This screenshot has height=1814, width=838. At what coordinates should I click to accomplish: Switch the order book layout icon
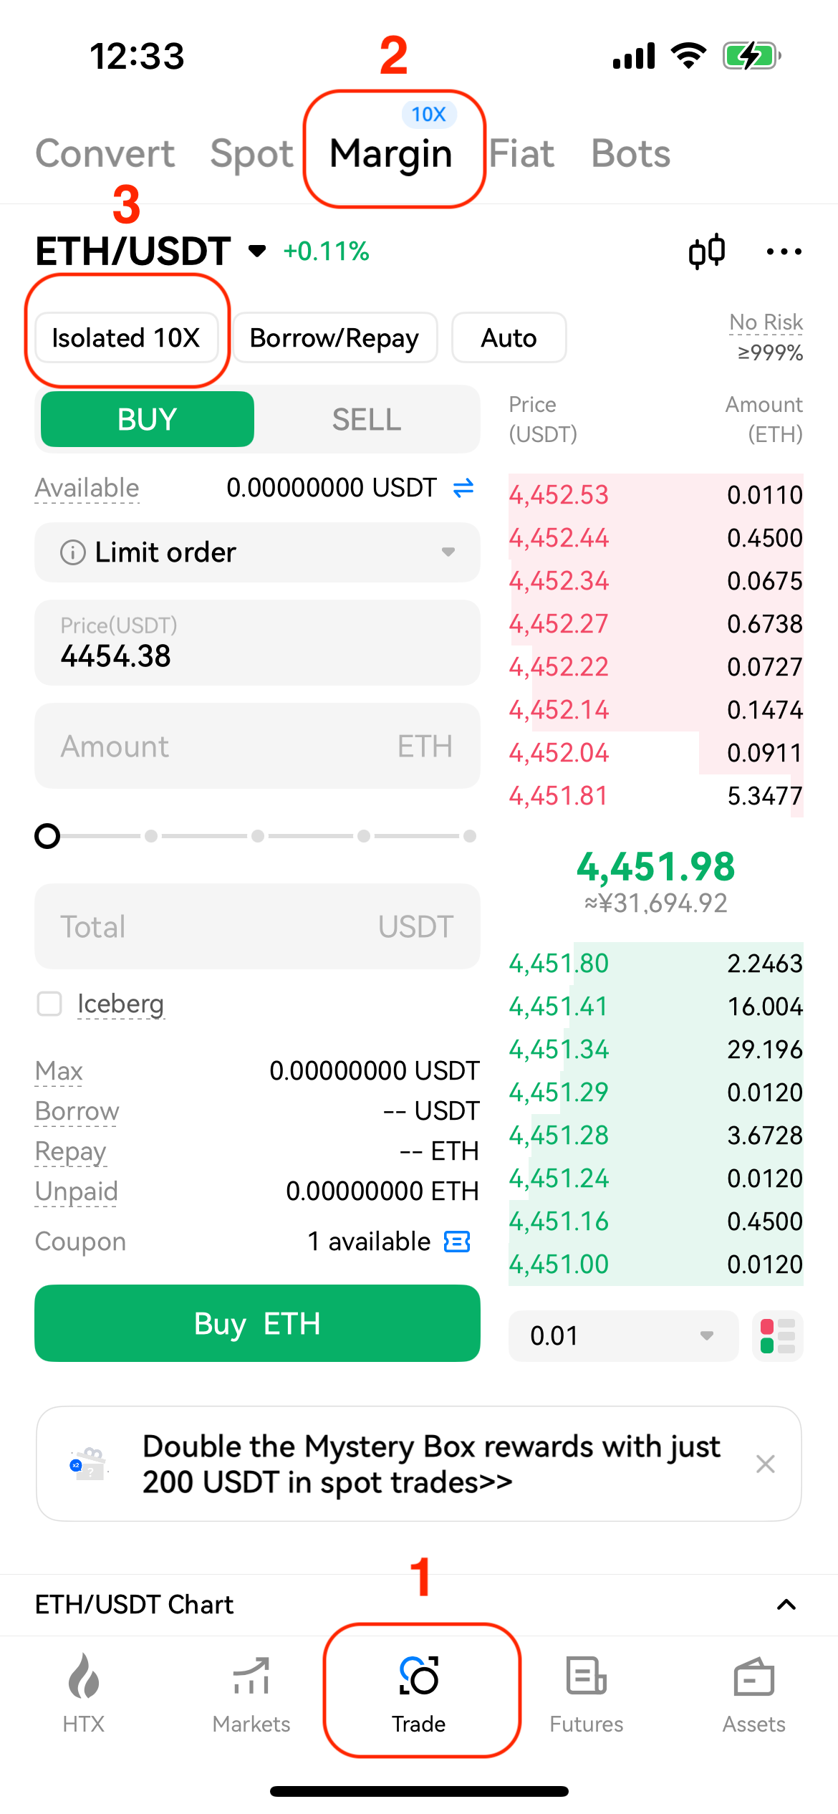point(777,1335)
